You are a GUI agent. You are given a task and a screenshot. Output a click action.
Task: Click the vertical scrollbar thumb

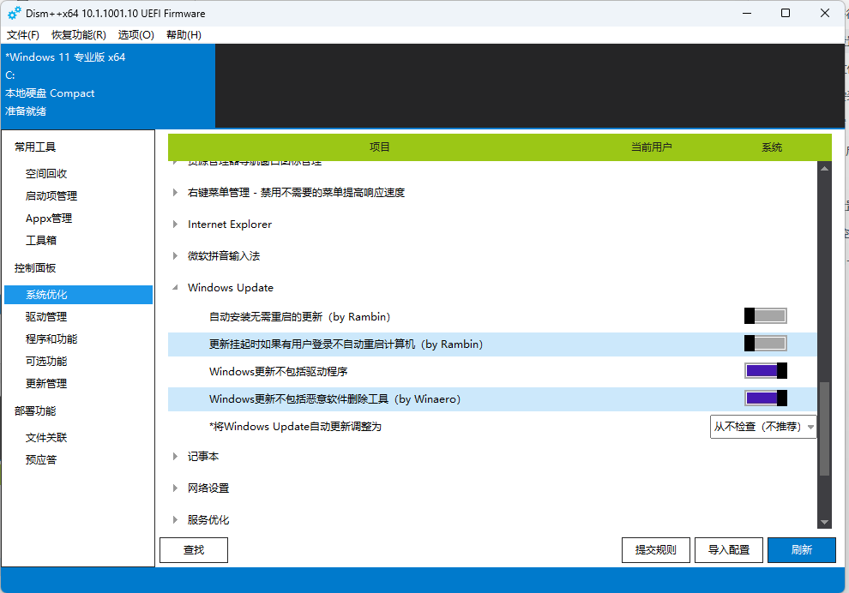(x=824, y=428)
